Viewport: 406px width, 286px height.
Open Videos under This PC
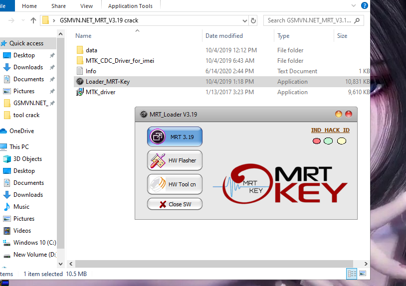[x=22, y=230]
